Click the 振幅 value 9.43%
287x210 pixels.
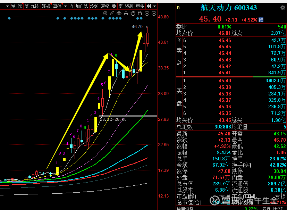[x=224, y=152]
